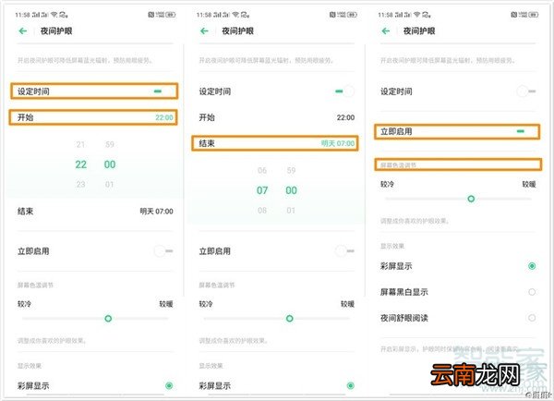Pick minute 01 in middle time picker
This screenshot has width=554, height=401.
point(291,211)
